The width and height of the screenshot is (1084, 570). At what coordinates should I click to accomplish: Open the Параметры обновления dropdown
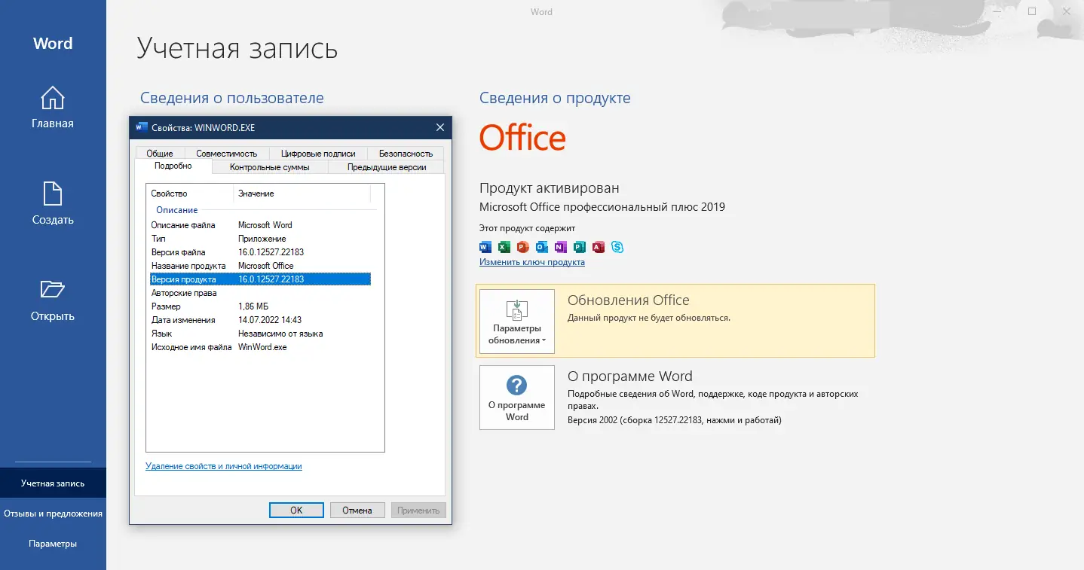(x=517, y=322)
